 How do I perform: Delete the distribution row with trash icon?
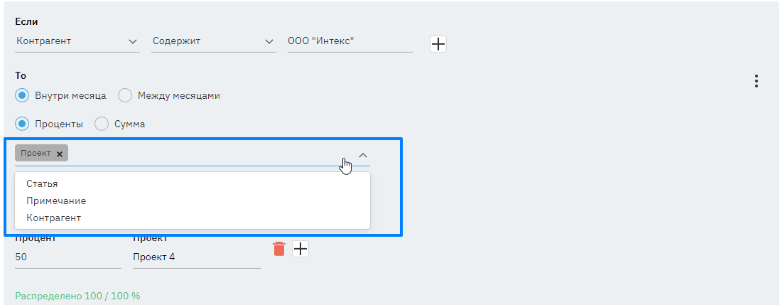pyautogui.click(x=279, y=249)
